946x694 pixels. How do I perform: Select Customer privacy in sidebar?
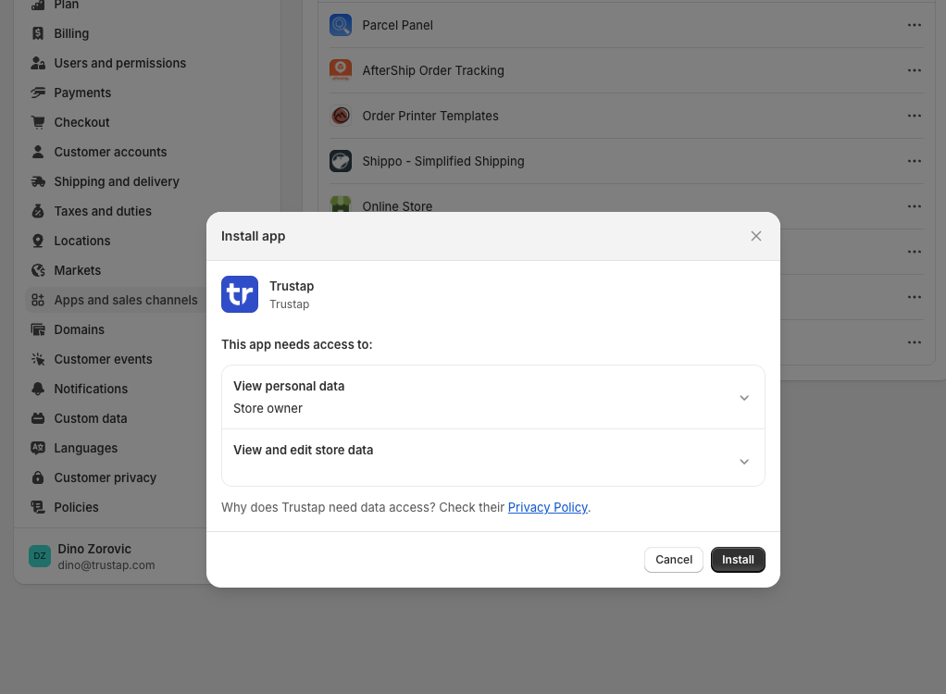click(105, 477)
